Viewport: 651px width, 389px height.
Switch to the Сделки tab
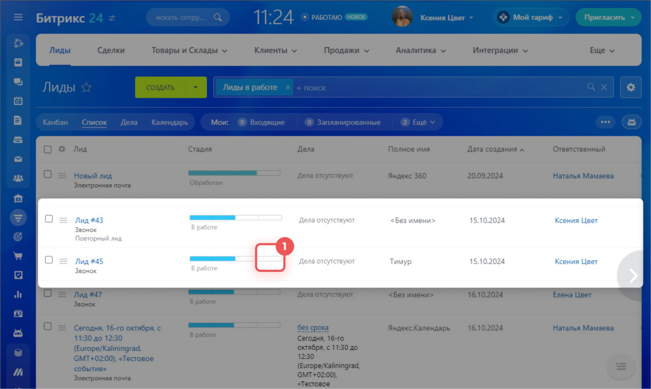click(x=111, y=50)
